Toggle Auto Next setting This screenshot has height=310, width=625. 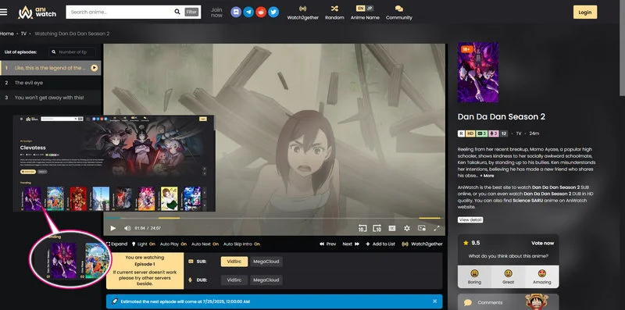pos(205,244)
